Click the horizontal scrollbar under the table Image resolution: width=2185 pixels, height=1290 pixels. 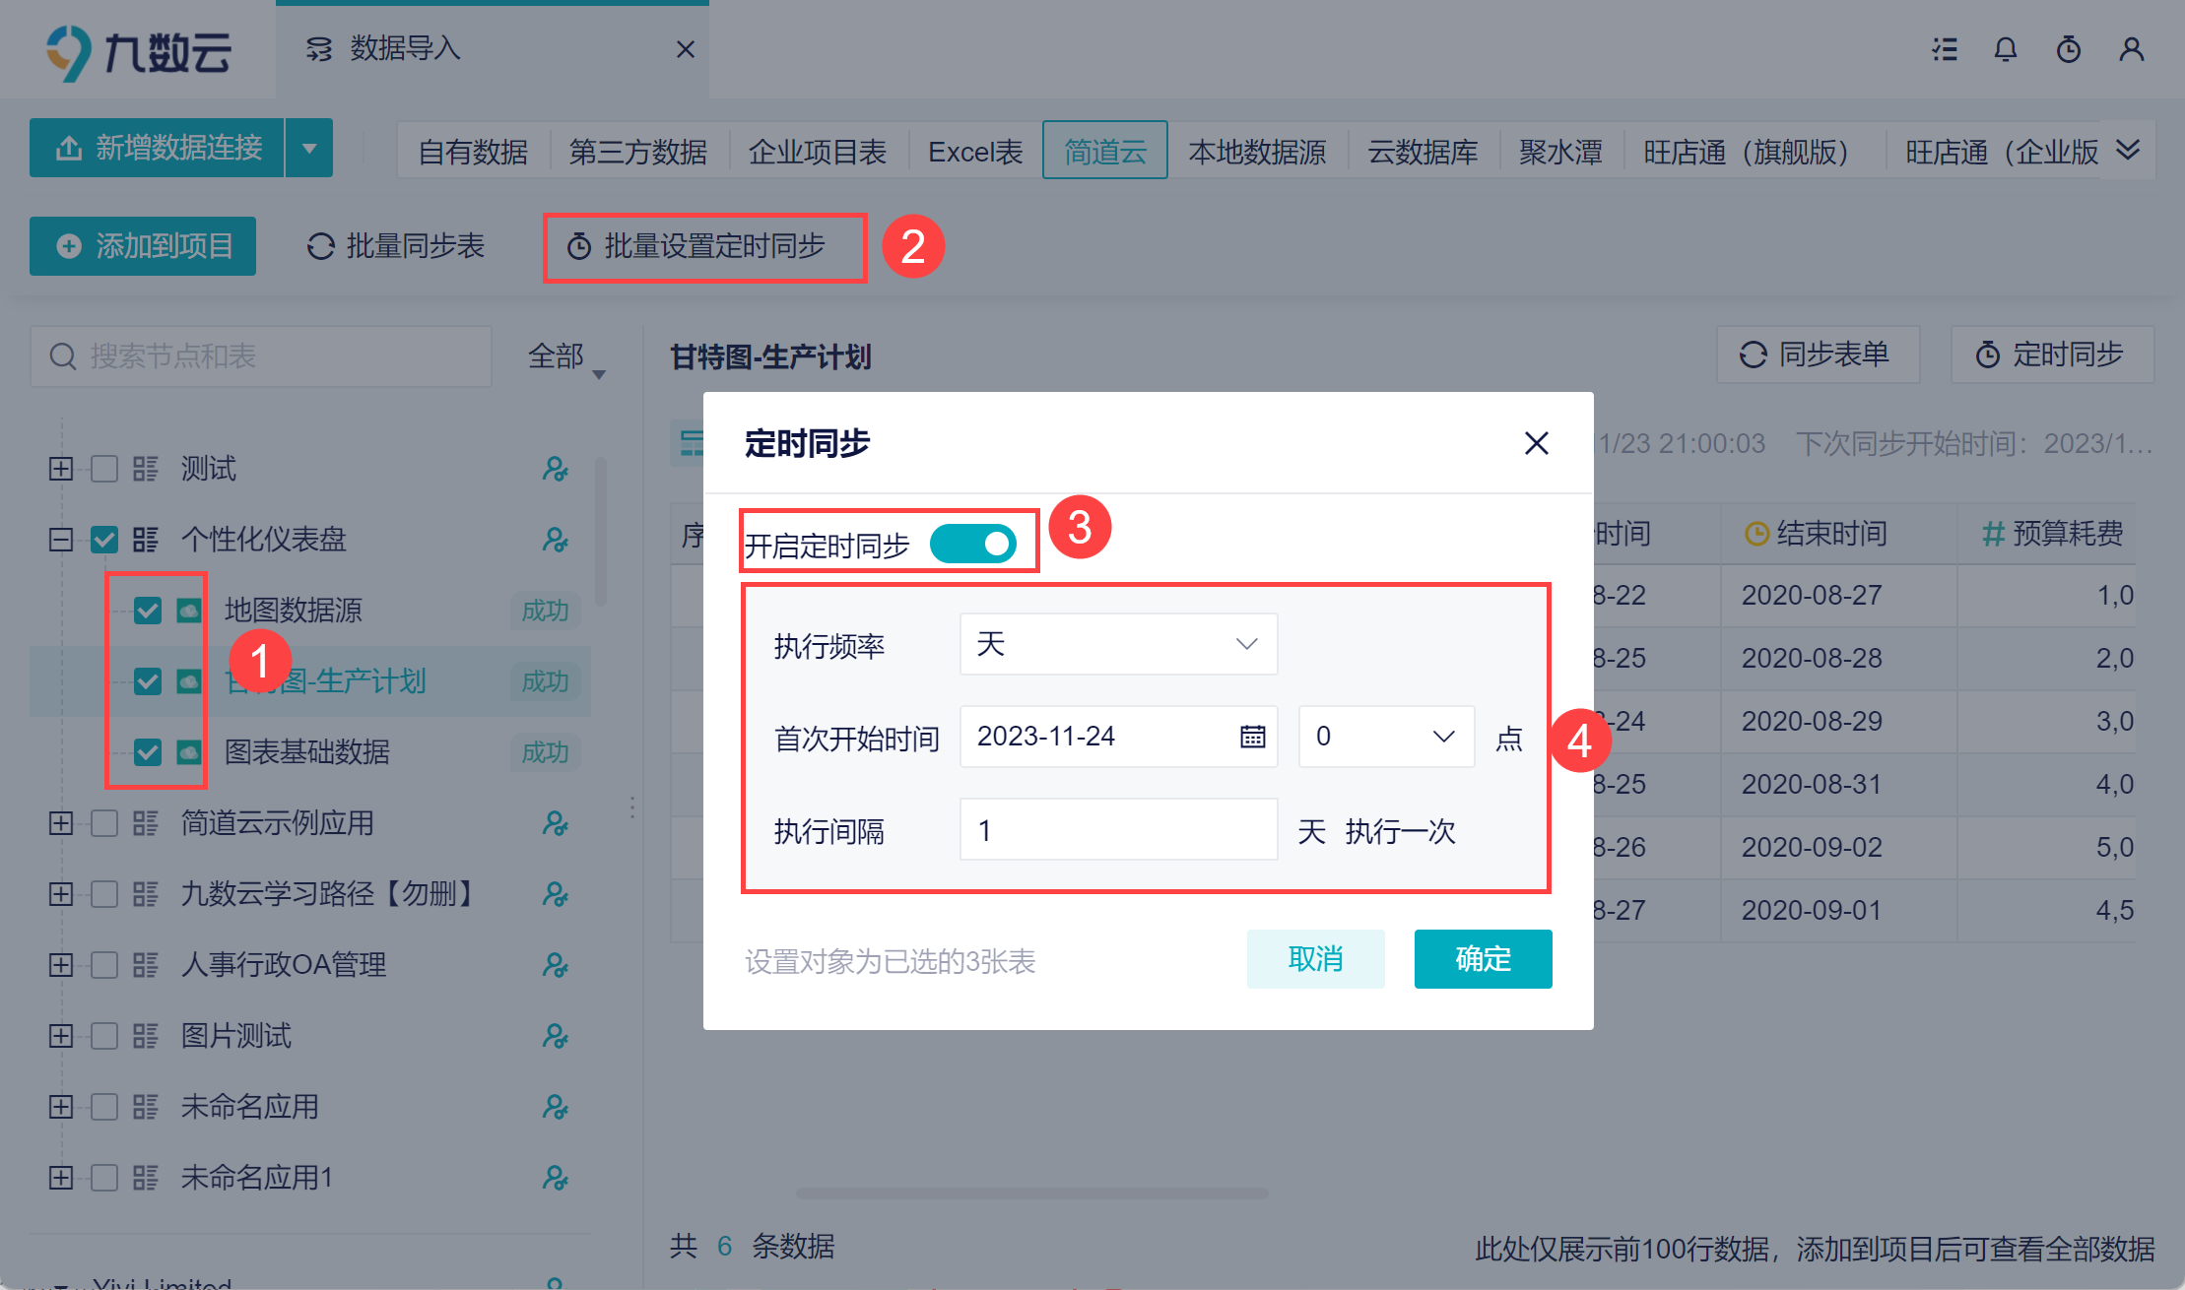tap(1031, 1193)
